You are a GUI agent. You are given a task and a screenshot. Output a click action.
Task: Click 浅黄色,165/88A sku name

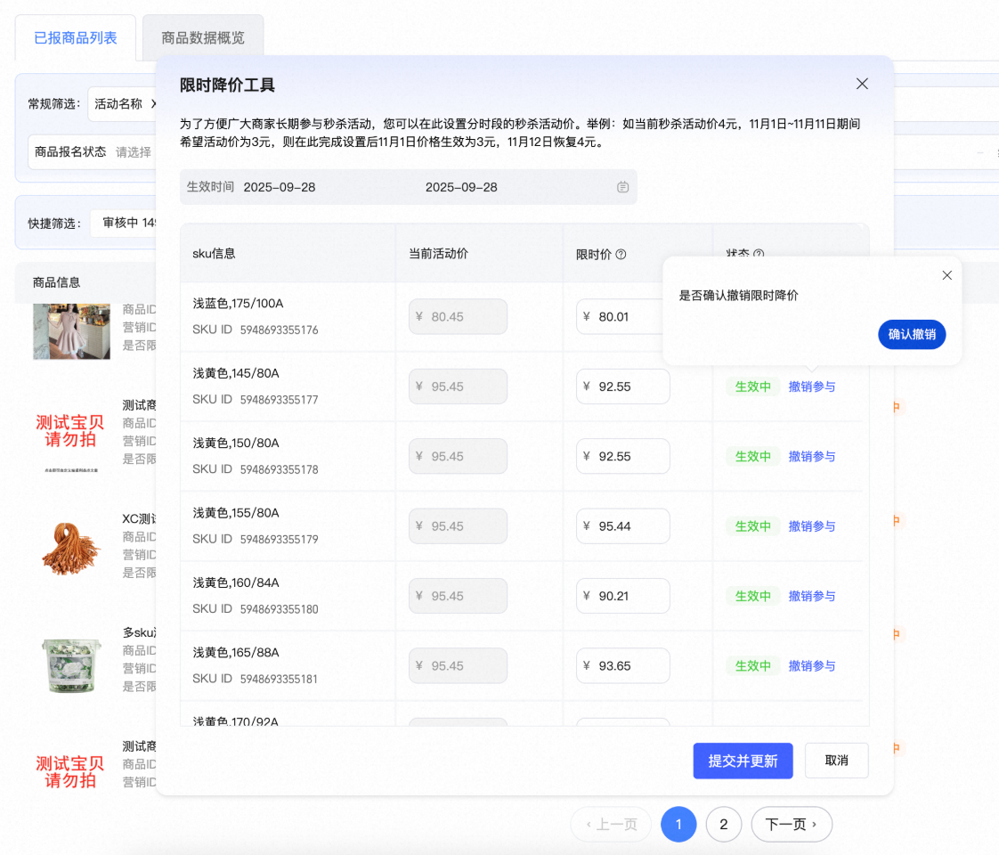tap(236, 653)
